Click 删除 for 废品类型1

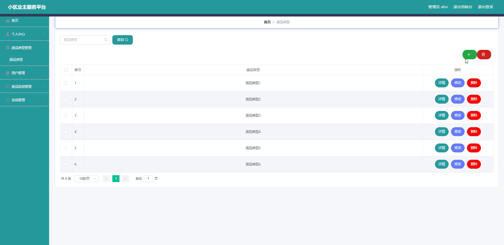pyautogui.click(x=474, y=83)
